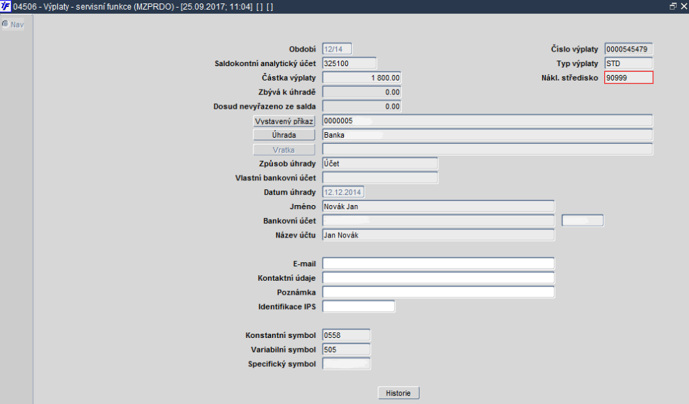689x404 pixels.
Task: Open the Úhrada button
Action: [x=284, y=135]
